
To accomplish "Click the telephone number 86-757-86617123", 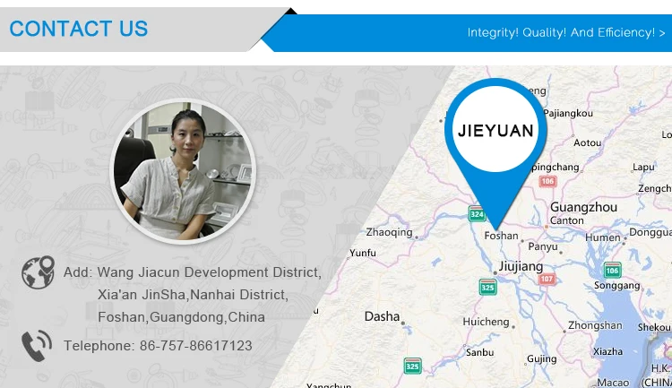I will (x=196, y=346).
